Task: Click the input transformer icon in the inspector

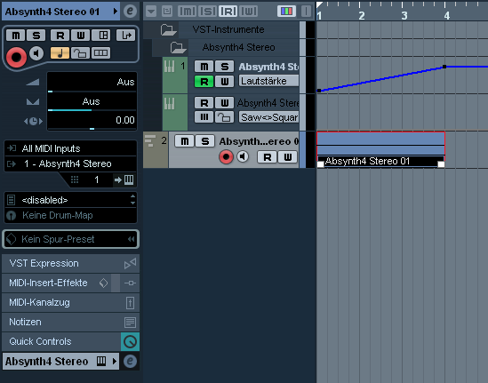Action: (125, 36)
